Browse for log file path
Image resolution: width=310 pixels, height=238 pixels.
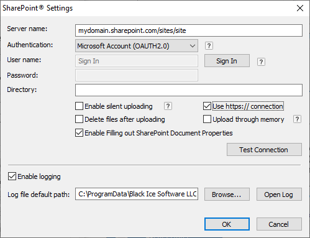click(227, 195)
